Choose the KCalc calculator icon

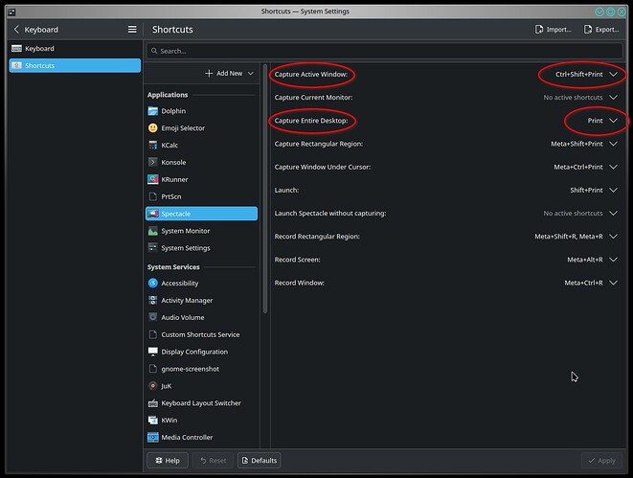[152, 145]
